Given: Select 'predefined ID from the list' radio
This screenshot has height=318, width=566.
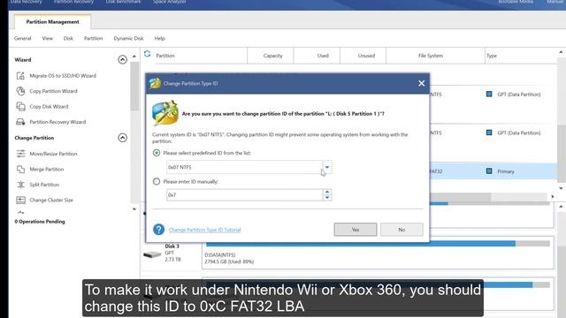Looking at the screenshot, I should point(157,153).
